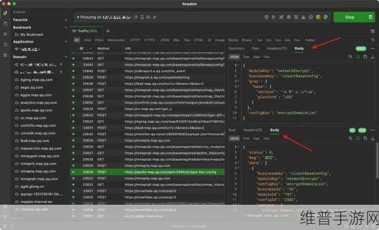This screenshot has height=230, width=379.
Task: Collapse the Application section
Action: pyautogui.click(x=66, y=42)
